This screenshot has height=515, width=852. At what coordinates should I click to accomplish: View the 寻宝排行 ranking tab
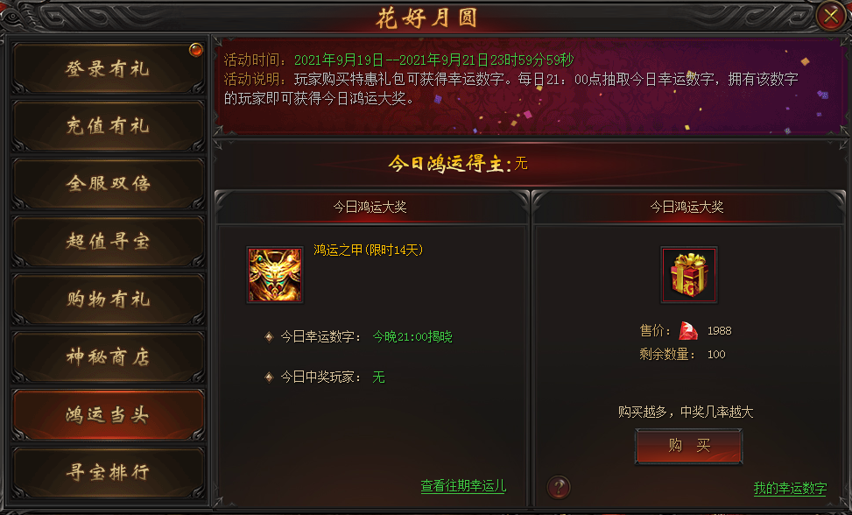coord(108,472)
